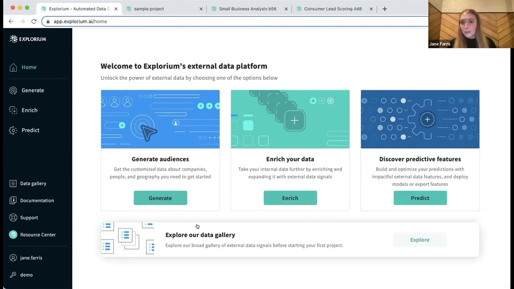This screenshot has height=289, width=514.
Task: Click the jane.farris username label
Action: pyautogui.click(x=31, y=258)
